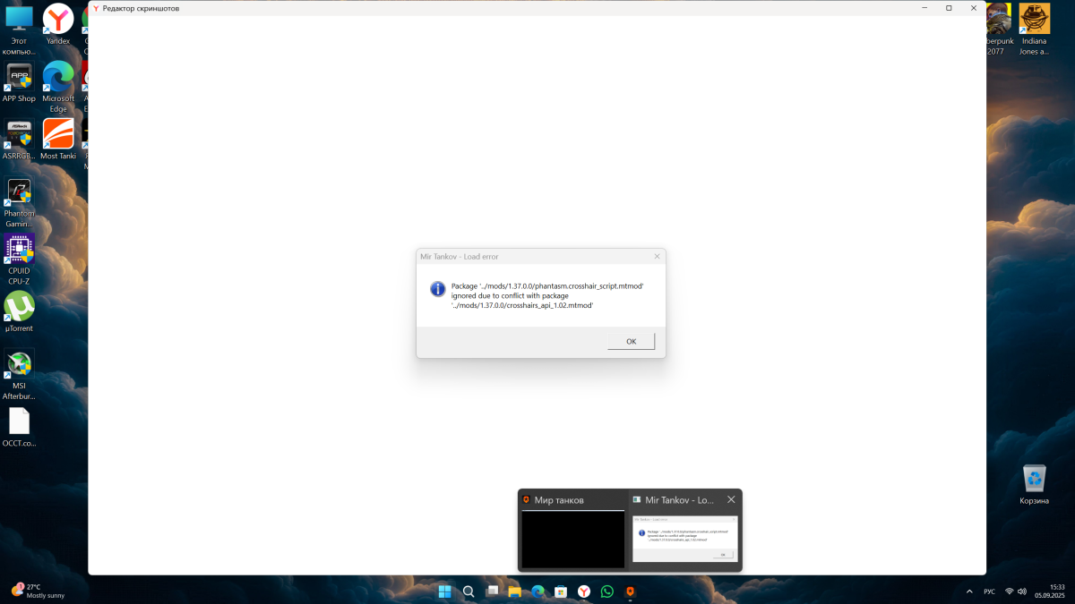
Task: Open the Most Tanki desktop shortcut
Action: click(58, 140)
